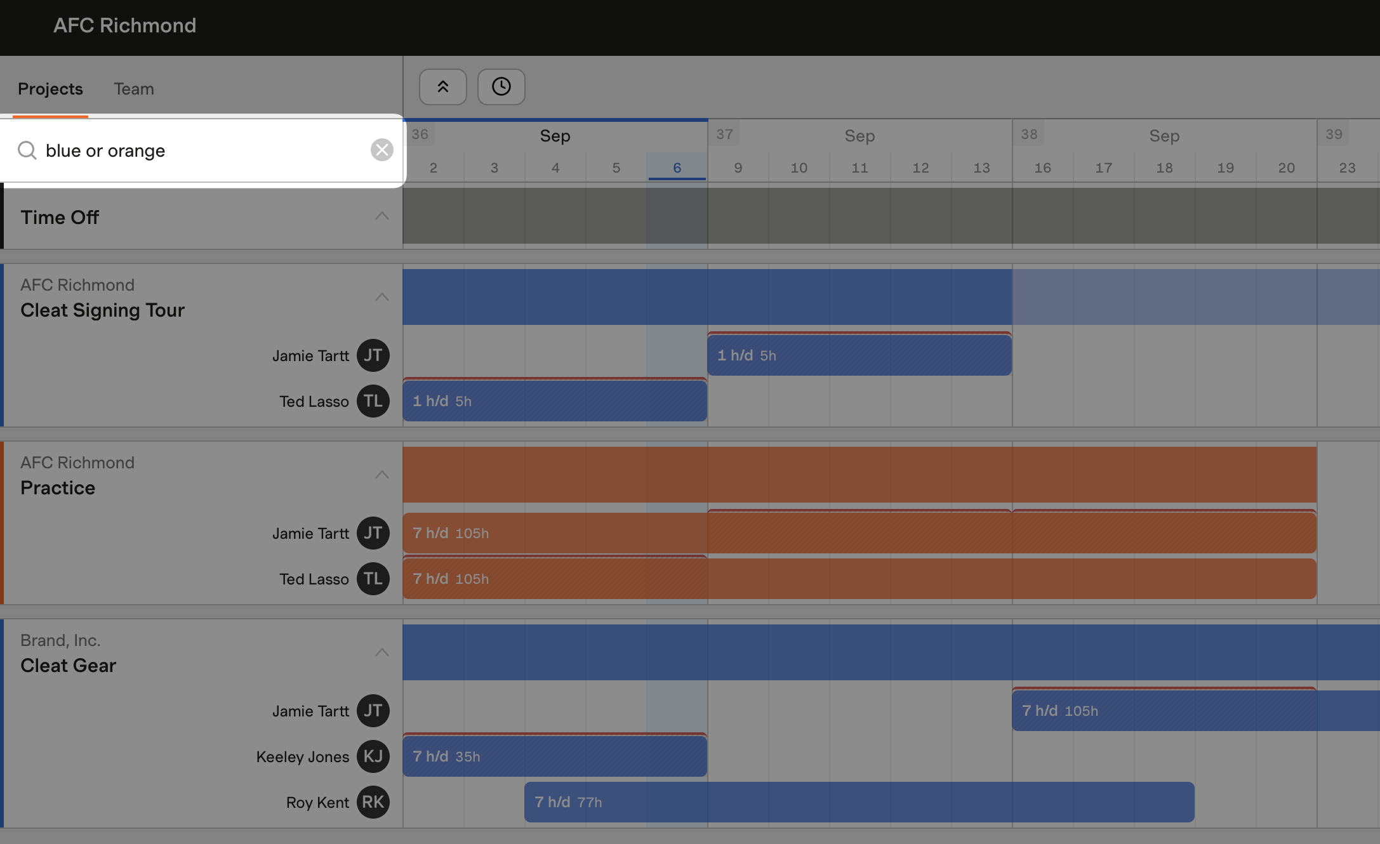Image resolution: width=1380 pixels, height=844 pixels.
Task: Click today's date 6 in the header
Action: [x=677, y=168]
